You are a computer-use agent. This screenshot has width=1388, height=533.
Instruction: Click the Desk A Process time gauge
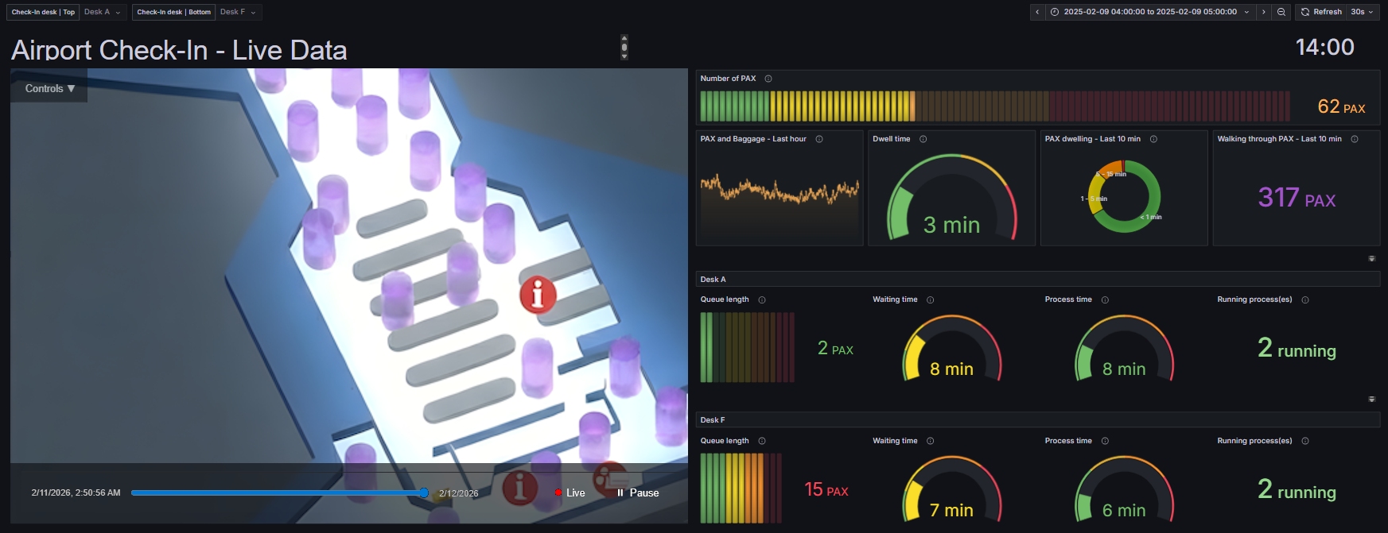(1125, 349)
